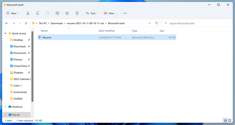This screenshot has height=125, width=235.
Task: Expand the OneDrive tree node
Action: (6, 107)
